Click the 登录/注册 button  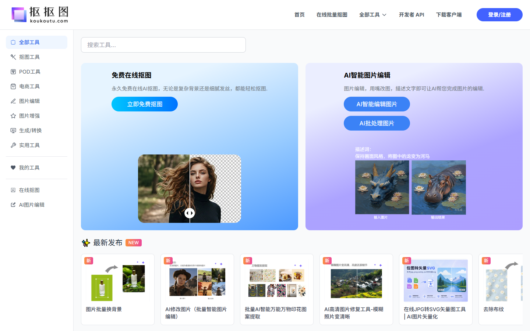[x=499, y=15]
